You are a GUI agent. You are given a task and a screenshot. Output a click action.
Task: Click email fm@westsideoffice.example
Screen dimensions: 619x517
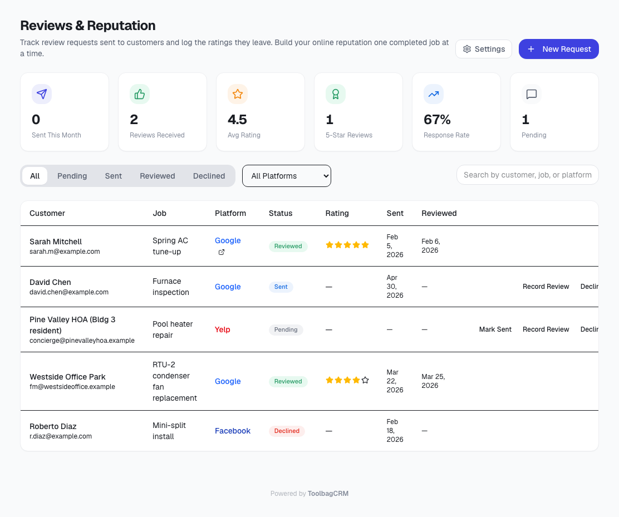[x=72, y=387]
